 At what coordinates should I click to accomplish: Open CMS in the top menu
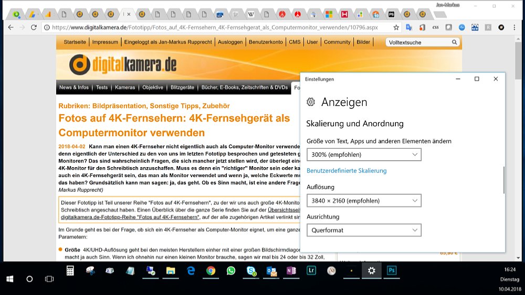click(295, 42)
